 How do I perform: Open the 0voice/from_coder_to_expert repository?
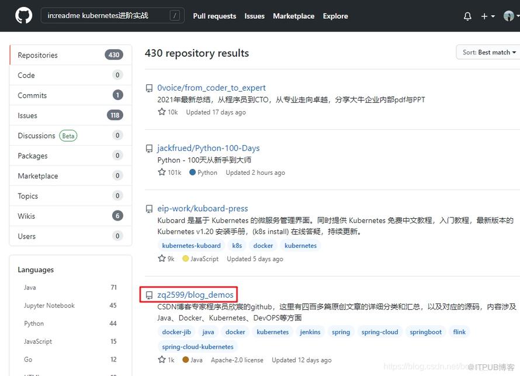pos(212,88)
